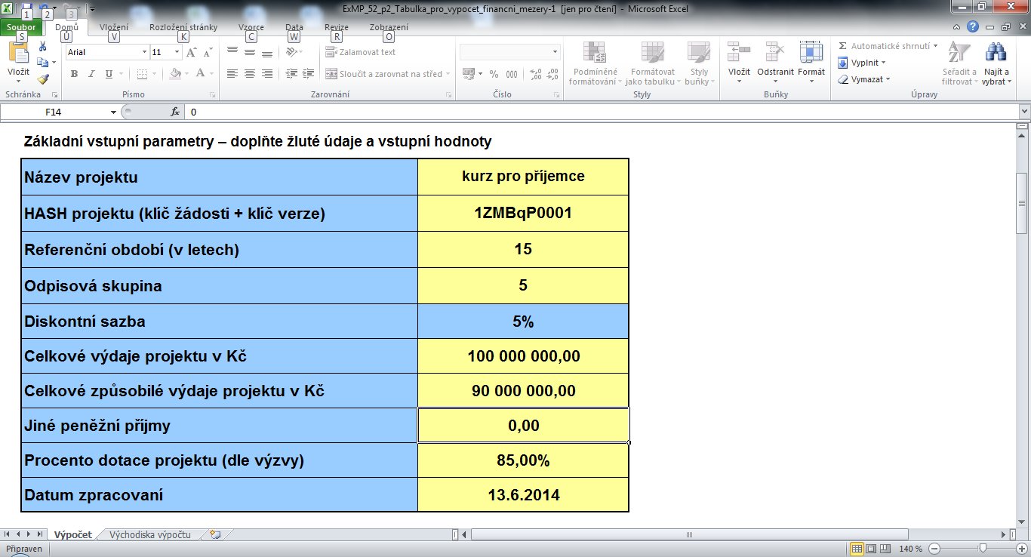Align text to middle of cell
Screen dimensions: 1031x557
point(250,52)
